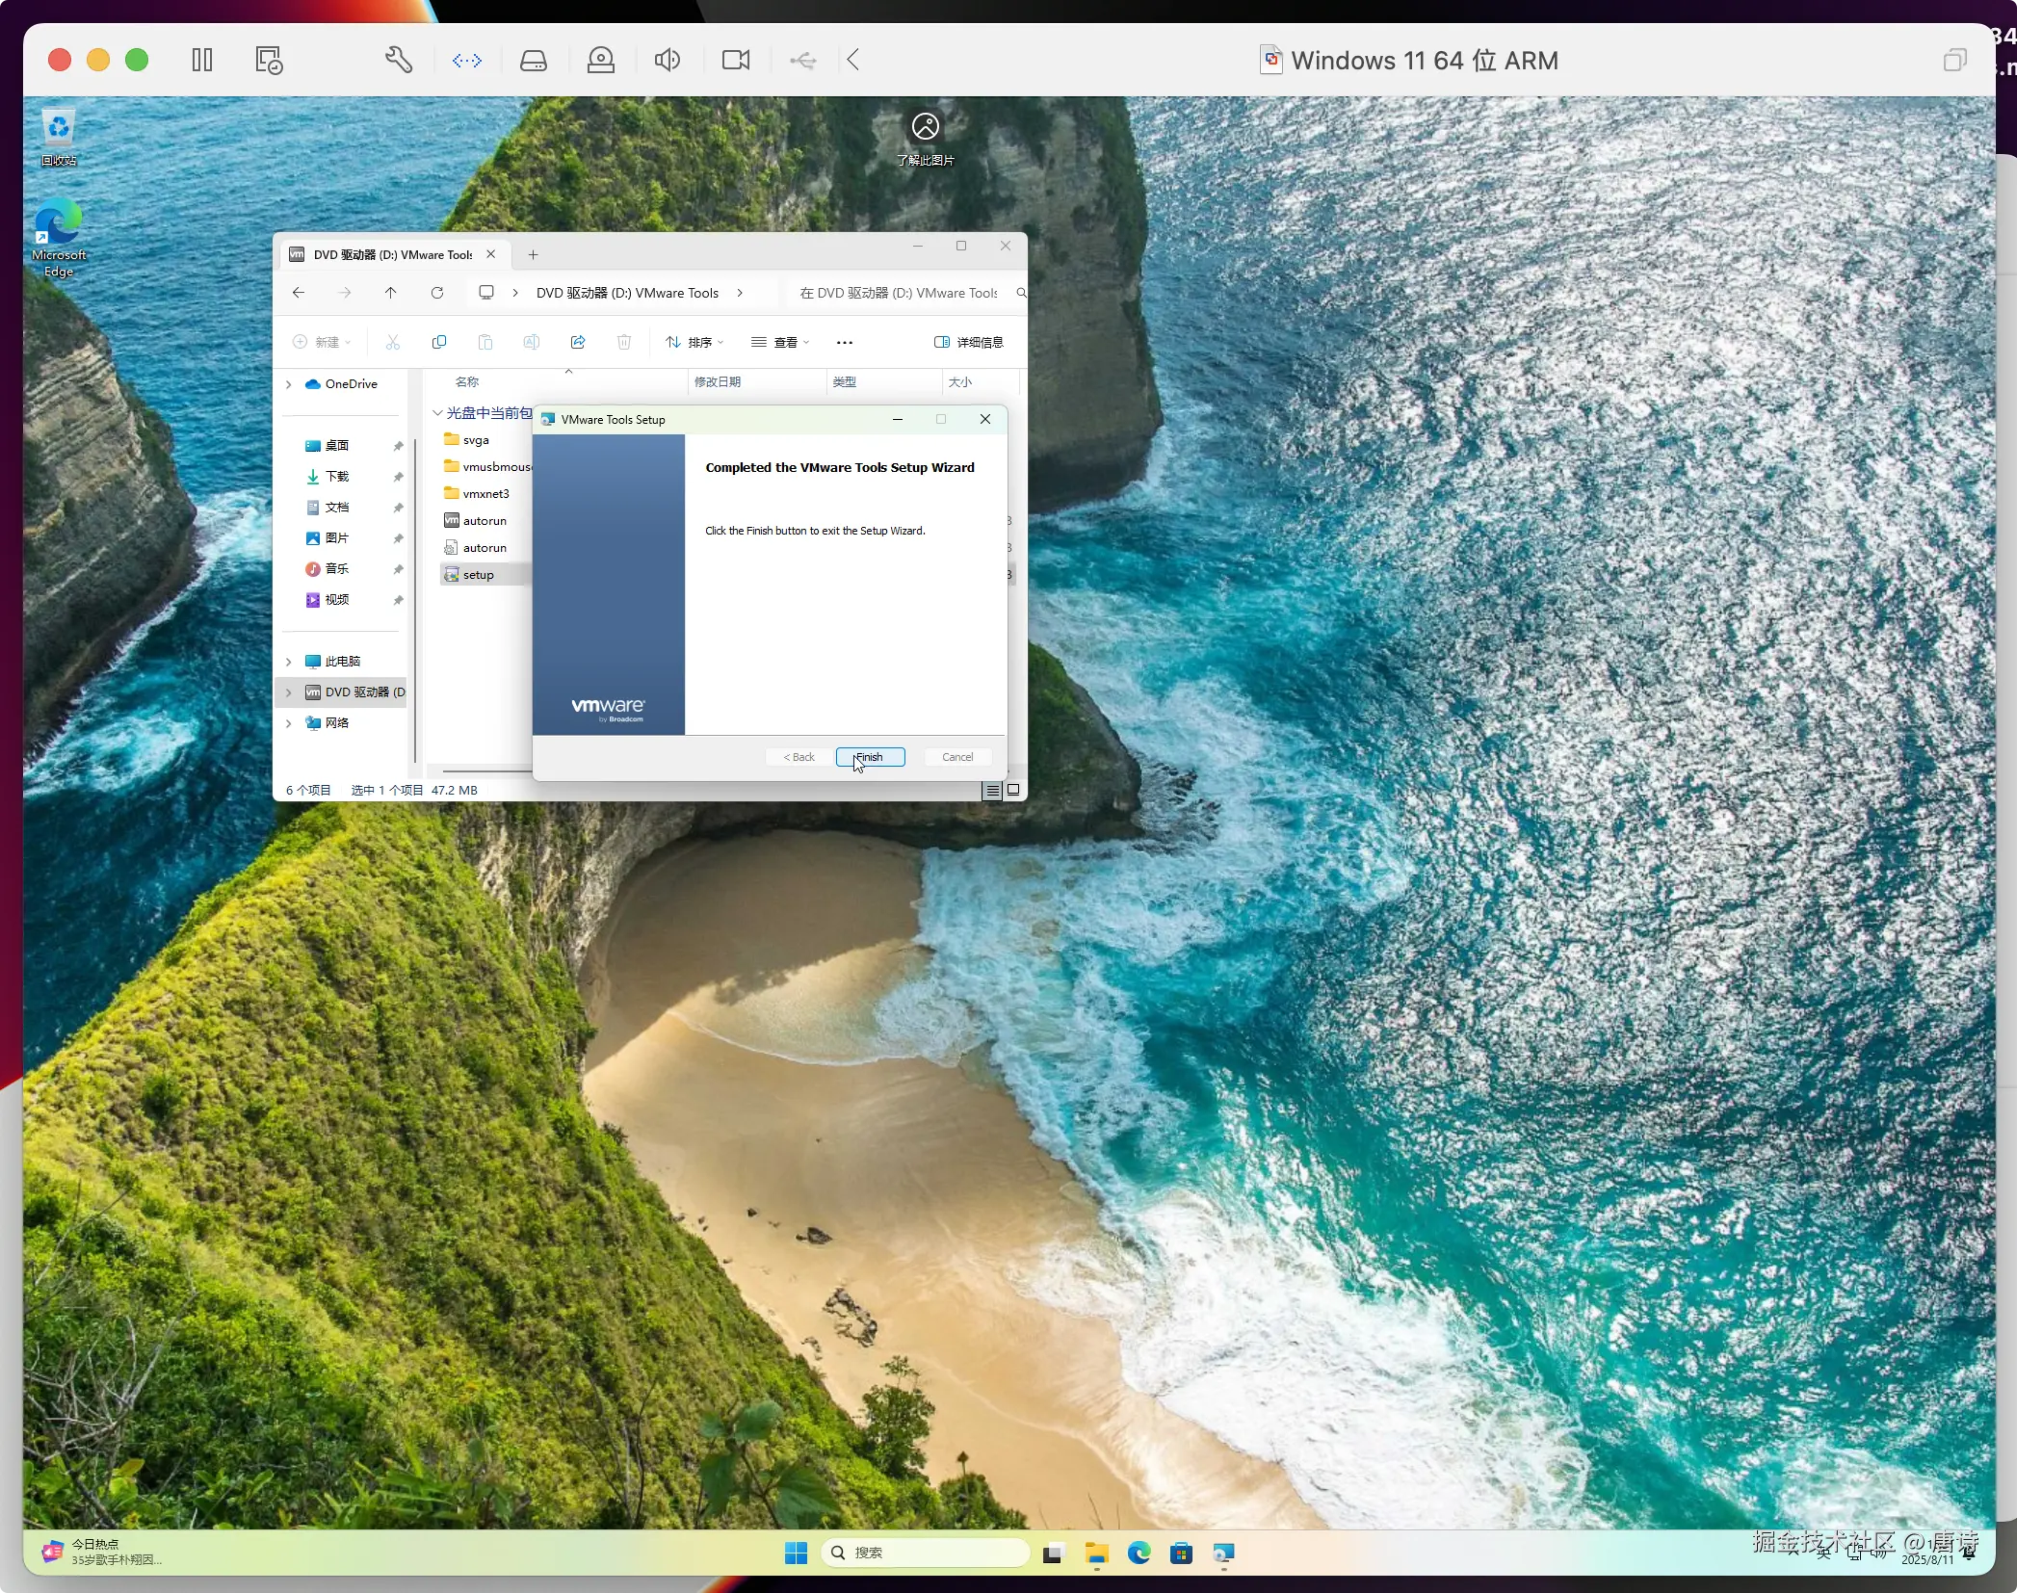The height and width of the screenshot is (1593, 2017).
Task: Open the VM snapshot manager icon
Action: click(x=269, y=60)
